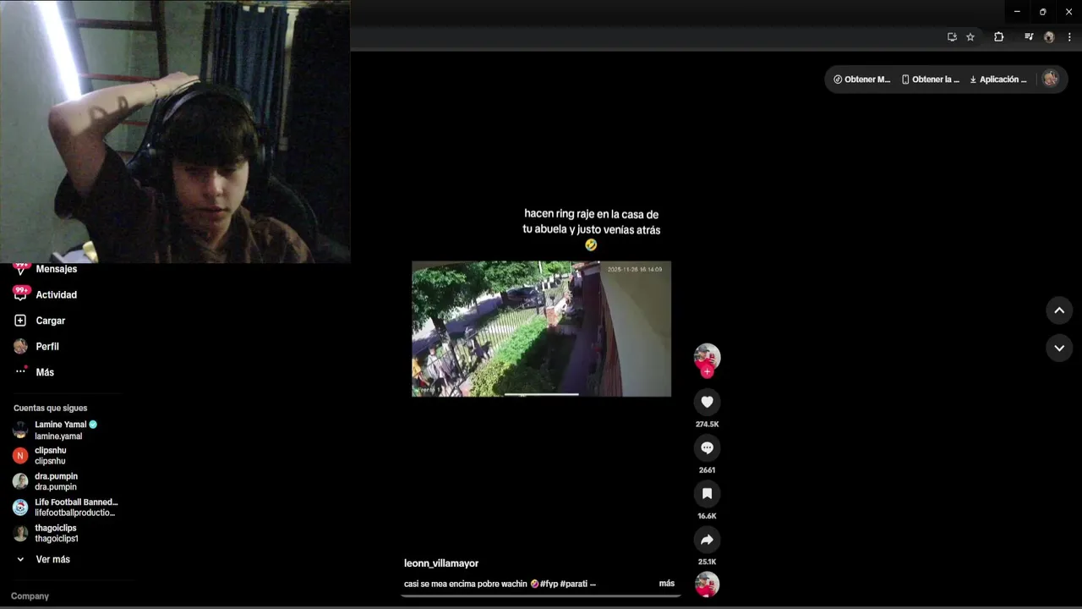1082x609 pixels.
Task: Click the Cargar plus icon
Action: tap(20, 321)
